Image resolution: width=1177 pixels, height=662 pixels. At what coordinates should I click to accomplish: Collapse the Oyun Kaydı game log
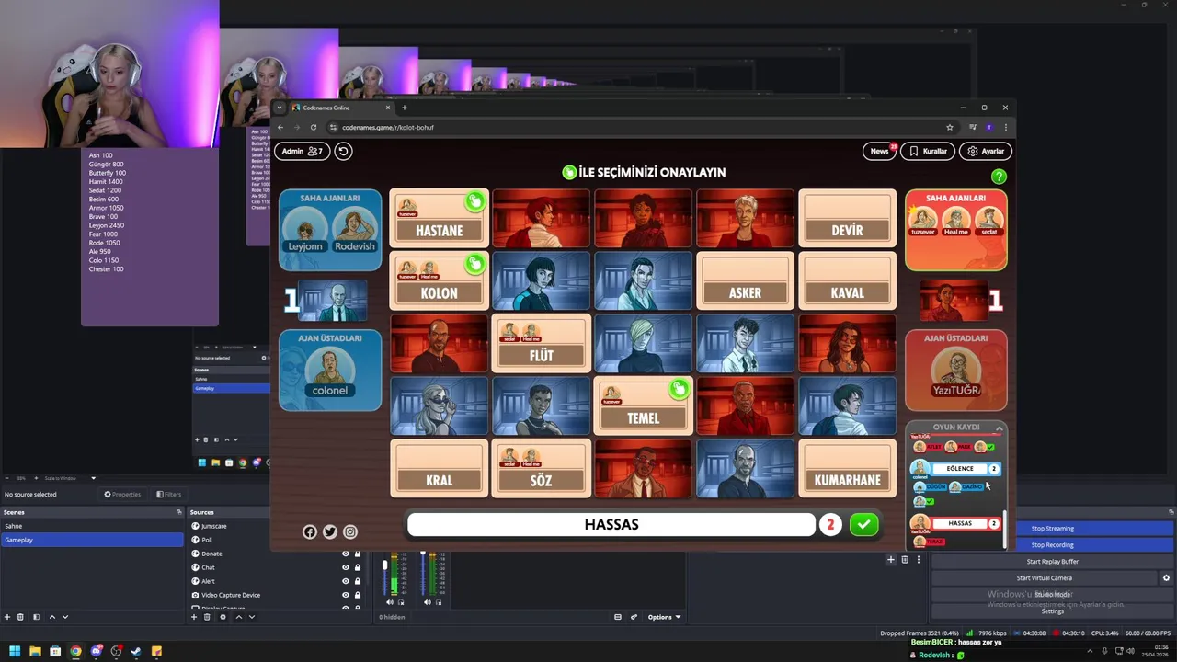pos(999,428)
